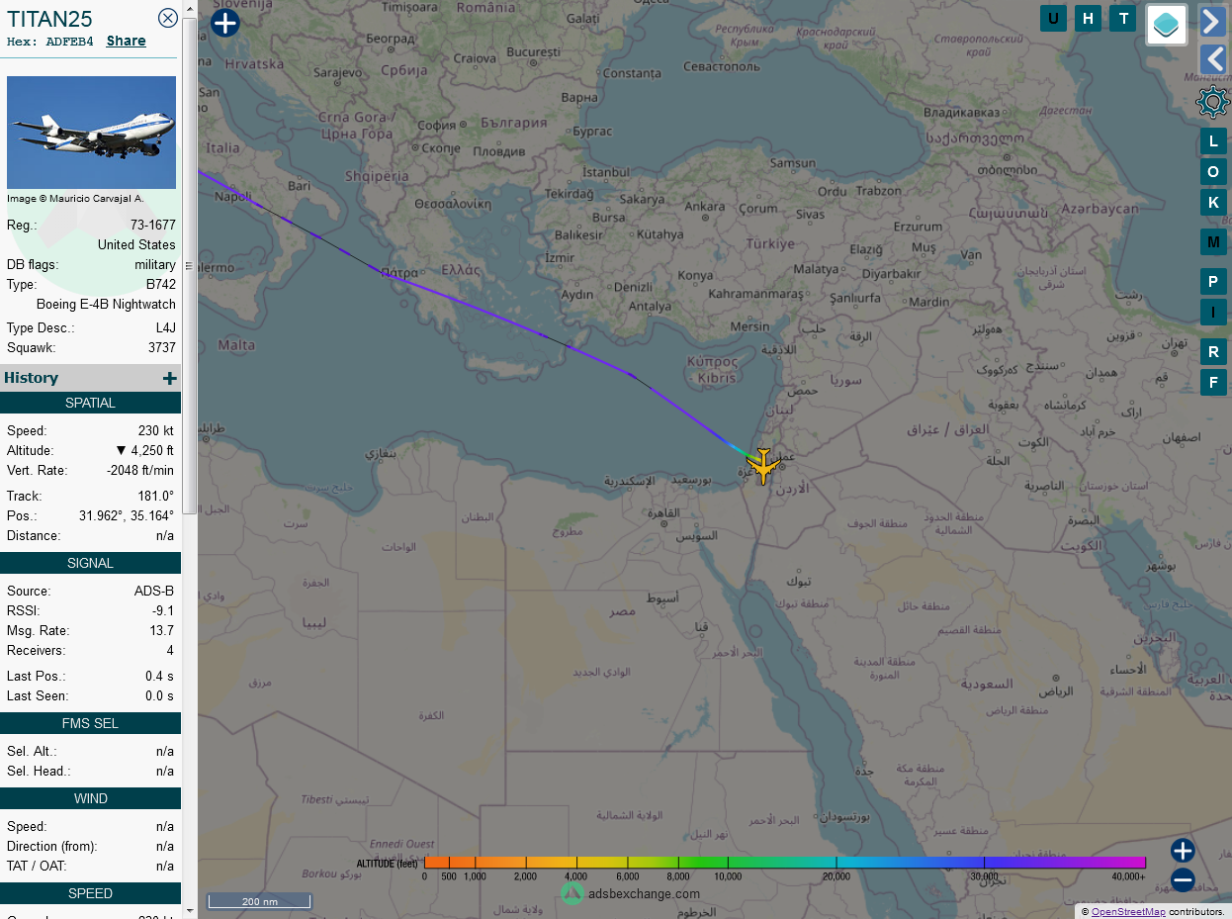
Task: Click the Source value ADS-B
Action: click(x=154, y=592)
